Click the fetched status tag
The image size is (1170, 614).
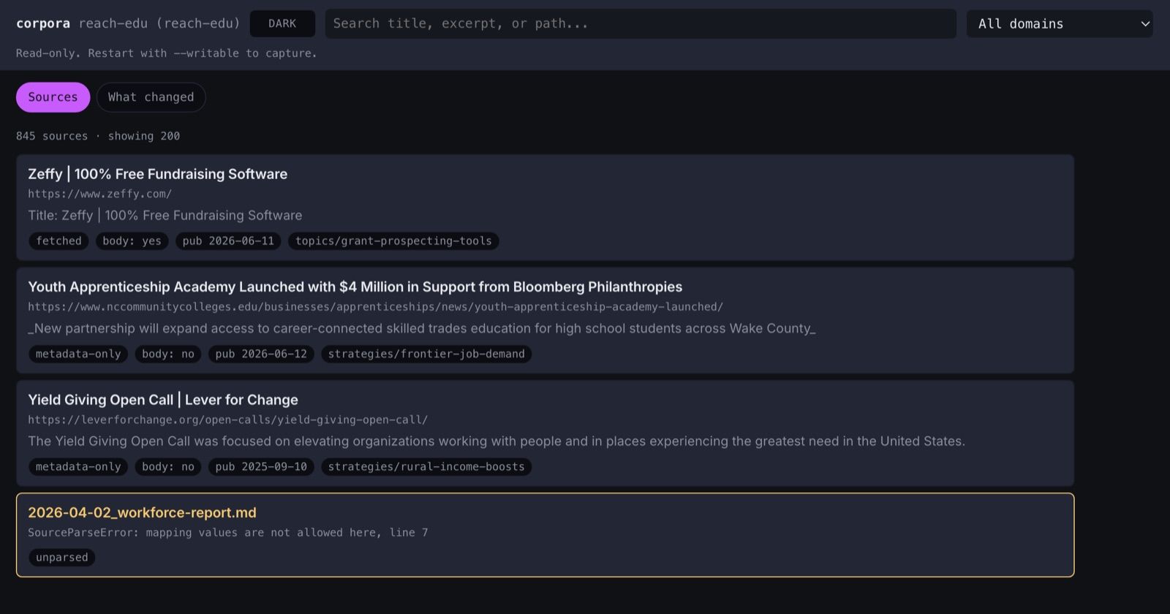click(x=58, y=241)
